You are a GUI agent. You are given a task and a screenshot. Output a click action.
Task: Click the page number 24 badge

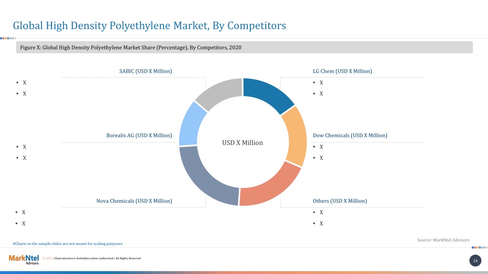[x=475, y=261]
